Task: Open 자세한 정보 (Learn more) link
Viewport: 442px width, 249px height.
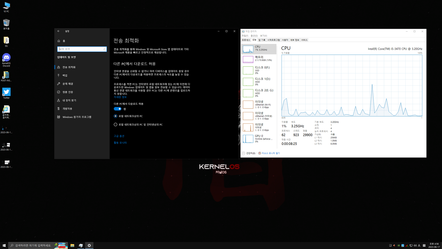Action: click(x=120, y=97)
